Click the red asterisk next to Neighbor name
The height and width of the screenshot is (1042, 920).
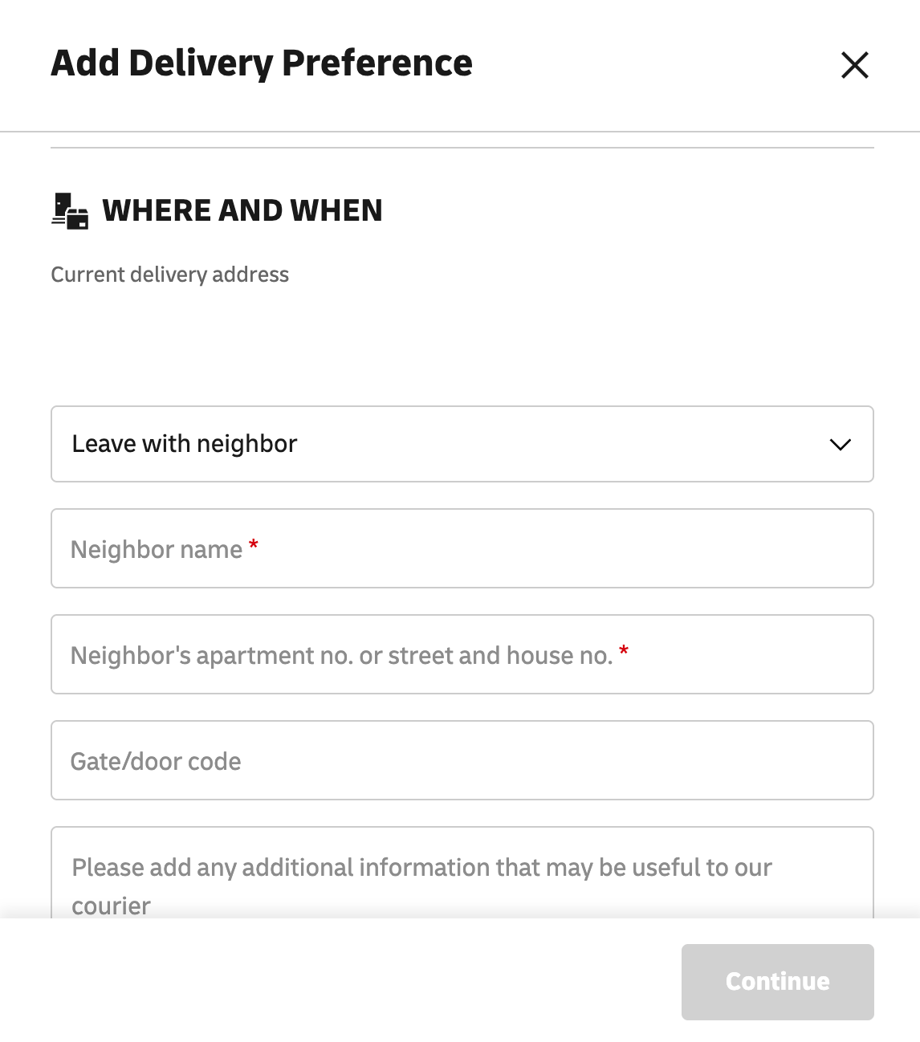pyautogui.click(x=254, y=545)
